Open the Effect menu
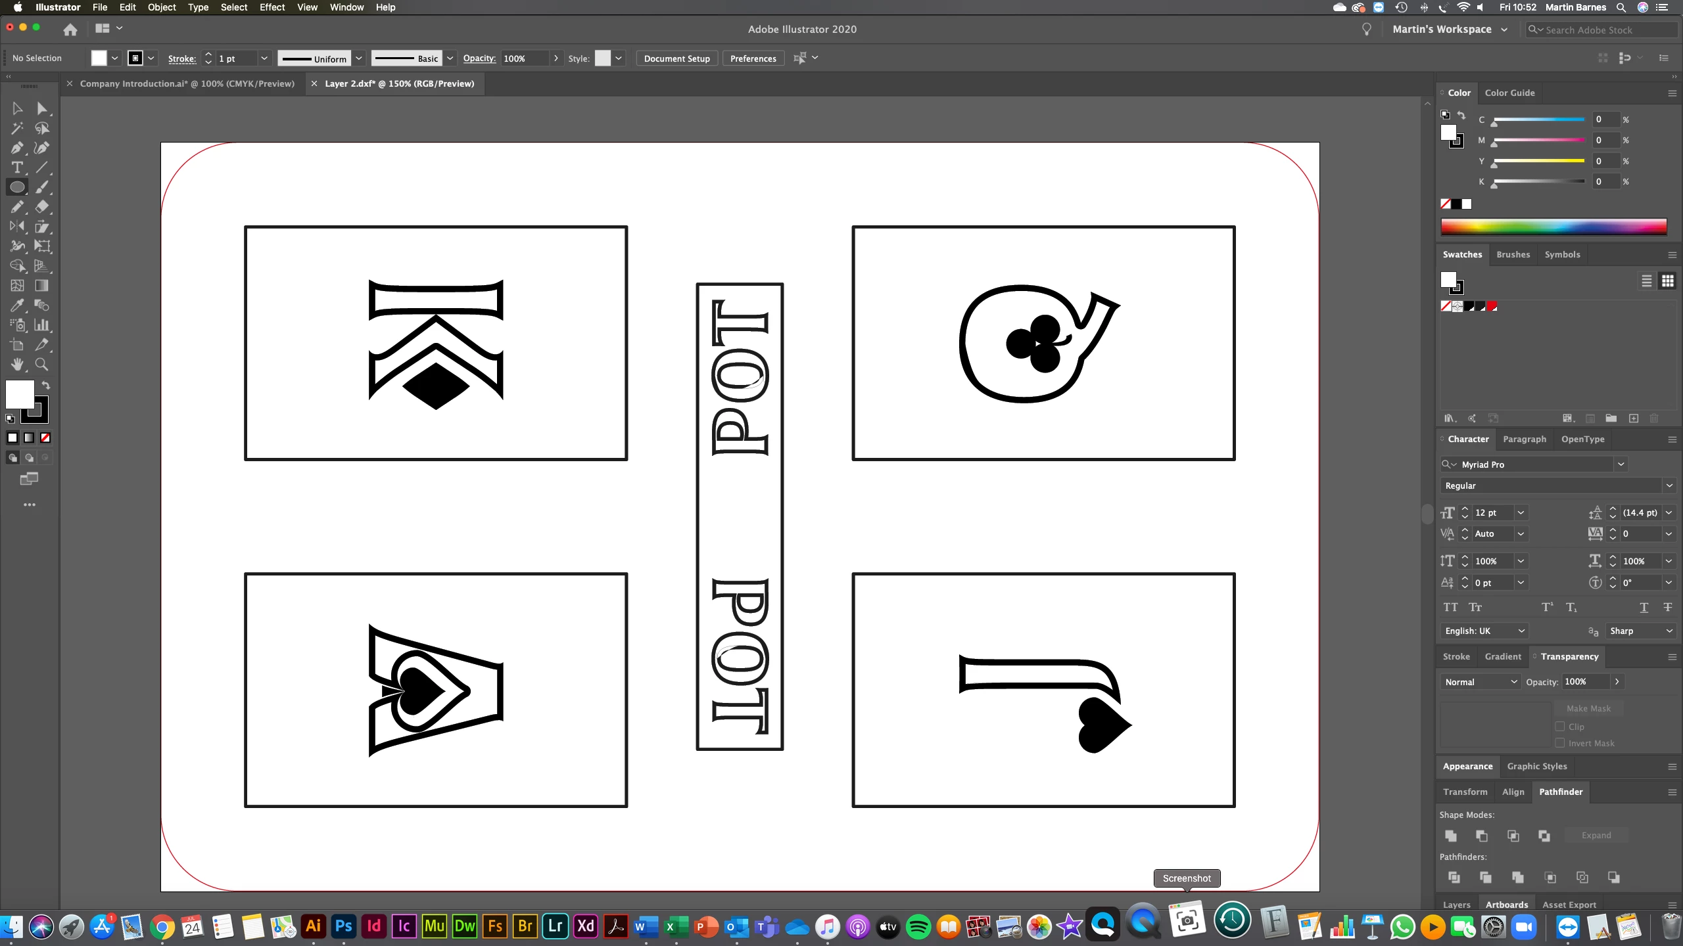 [272, 7]
